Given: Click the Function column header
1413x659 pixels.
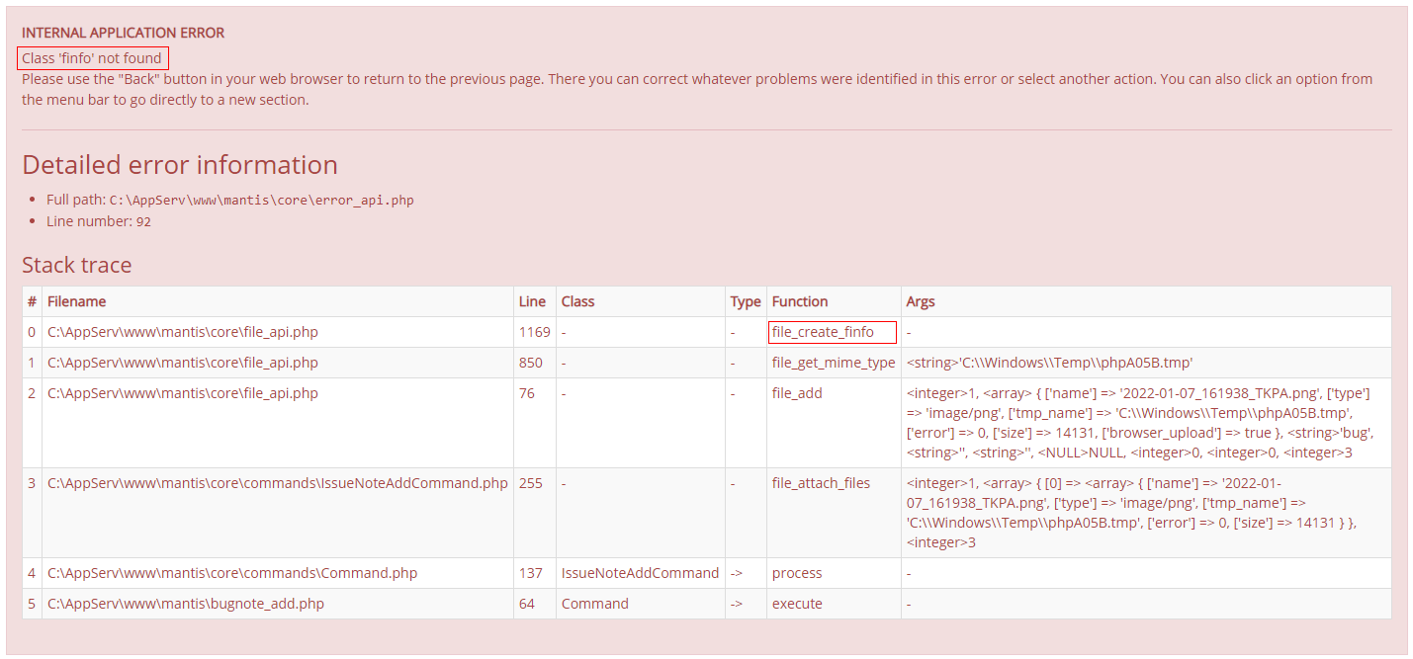Looking at the screenshot, I should [800, 301].
